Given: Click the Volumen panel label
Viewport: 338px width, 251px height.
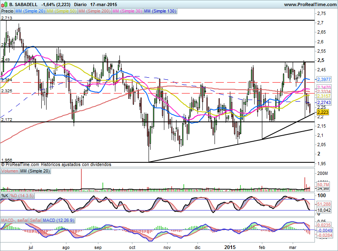Looking at the screenshot, I should click(10, 171).
